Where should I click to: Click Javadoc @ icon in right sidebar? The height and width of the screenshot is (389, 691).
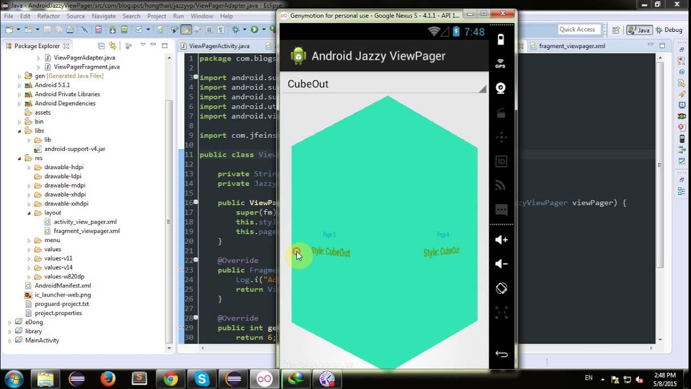pyautogui.click(x=682, y=71)
